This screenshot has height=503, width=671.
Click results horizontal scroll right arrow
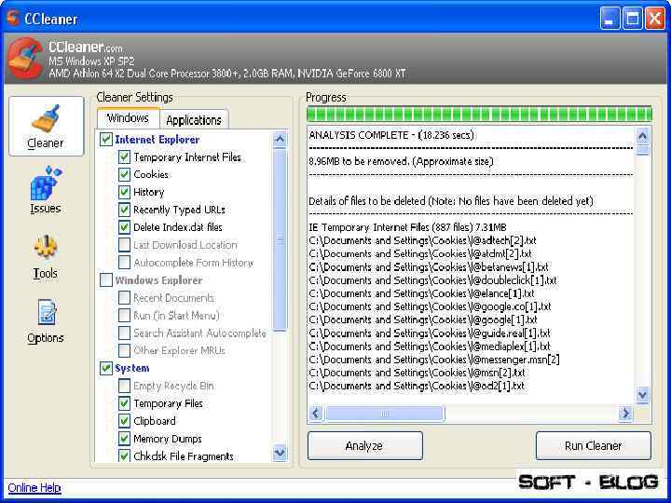coord(625,414)
